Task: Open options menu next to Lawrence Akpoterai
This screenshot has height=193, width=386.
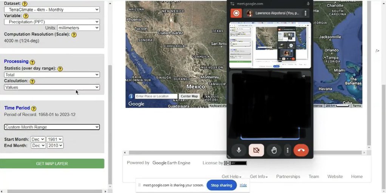Action: coord(305,13)
